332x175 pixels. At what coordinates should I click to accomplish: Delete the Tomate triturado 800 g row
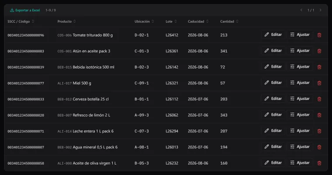319,35
